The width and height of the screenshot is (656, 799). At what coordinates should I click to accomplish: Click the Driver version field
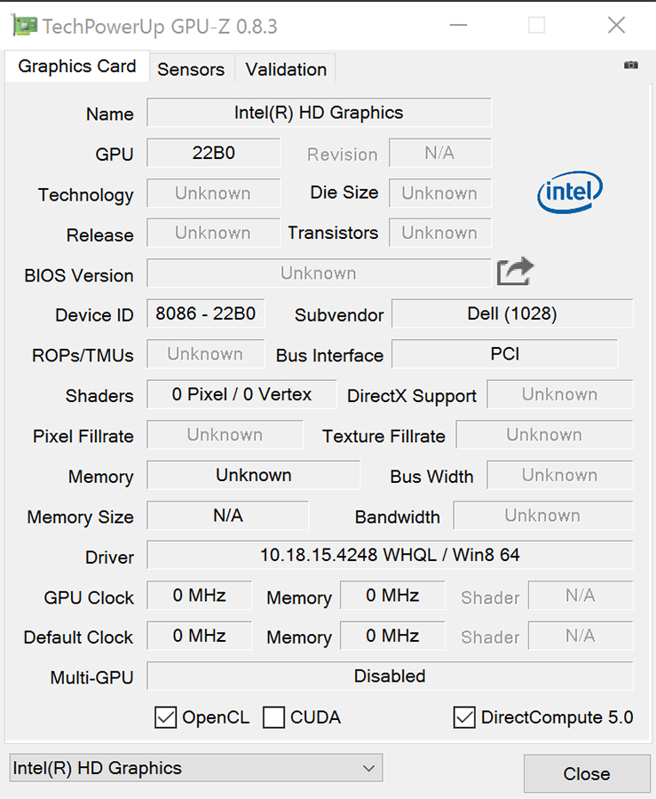click(390, 555)
